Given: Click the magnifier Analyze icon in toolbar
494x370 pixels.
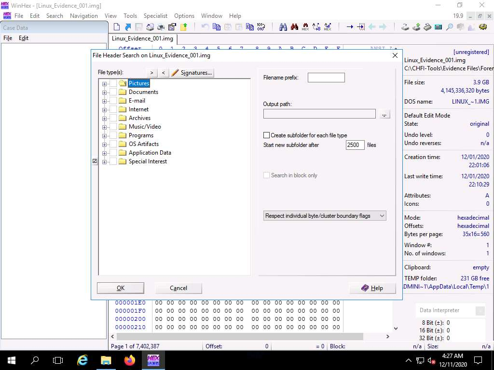Looking at the screenshot, I should pyautogui.click(x=450, y=27).
